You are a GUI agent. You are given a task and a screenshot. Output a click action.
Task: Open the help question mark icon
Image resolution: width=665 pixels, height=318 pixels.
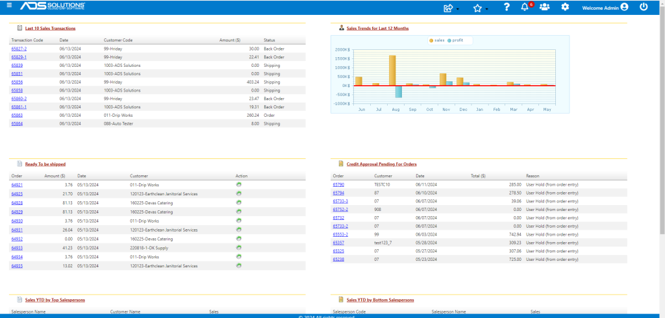(x=507, y=7)
